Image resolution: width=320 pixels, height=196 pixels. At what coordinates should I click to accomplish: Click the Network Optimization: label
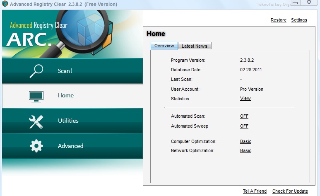[192, 151]
